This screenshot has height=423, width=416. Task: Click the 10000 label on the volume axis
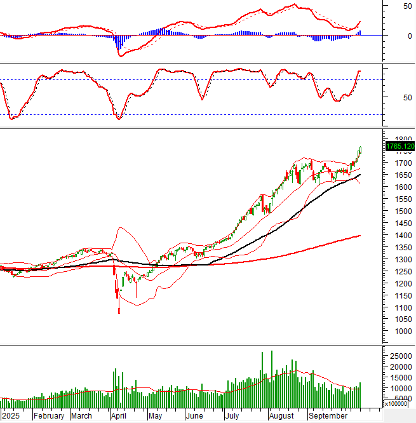401,389
